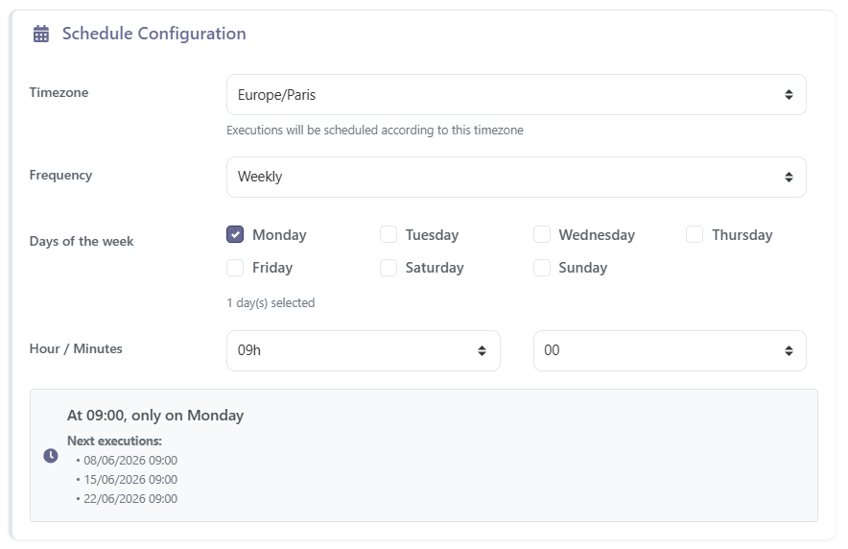Click the calendar icon beside Schedule Configuration
This screenshot has width=848, height=549.
[x=41, y=34]
